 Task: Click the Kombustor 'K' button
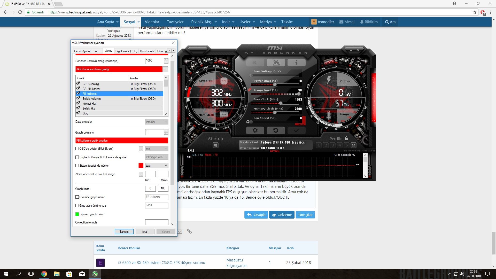click(255, 63)
